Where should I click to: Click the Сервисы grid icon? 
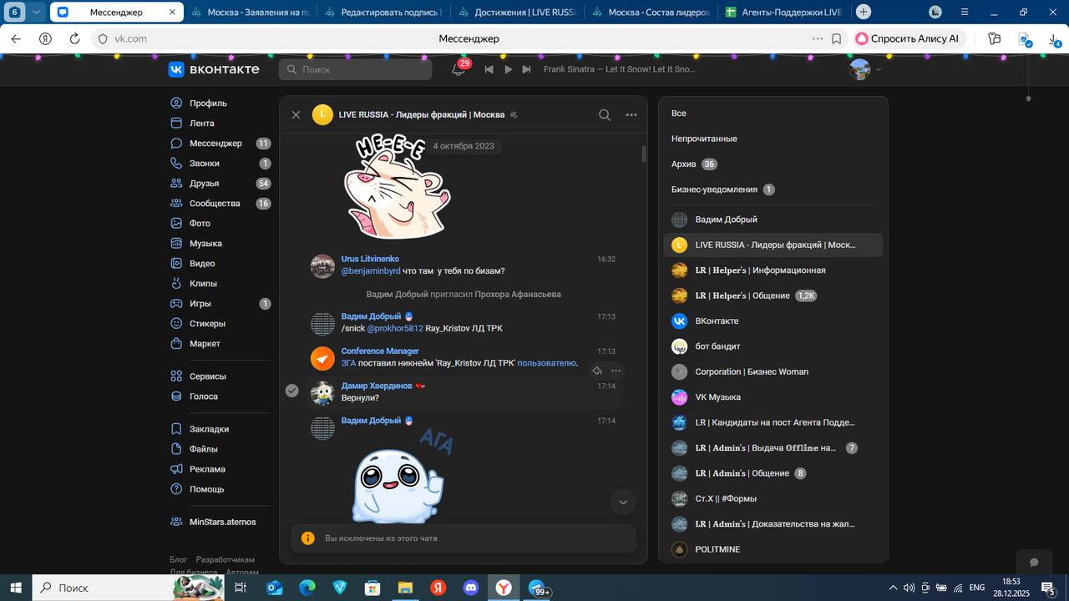176,376
